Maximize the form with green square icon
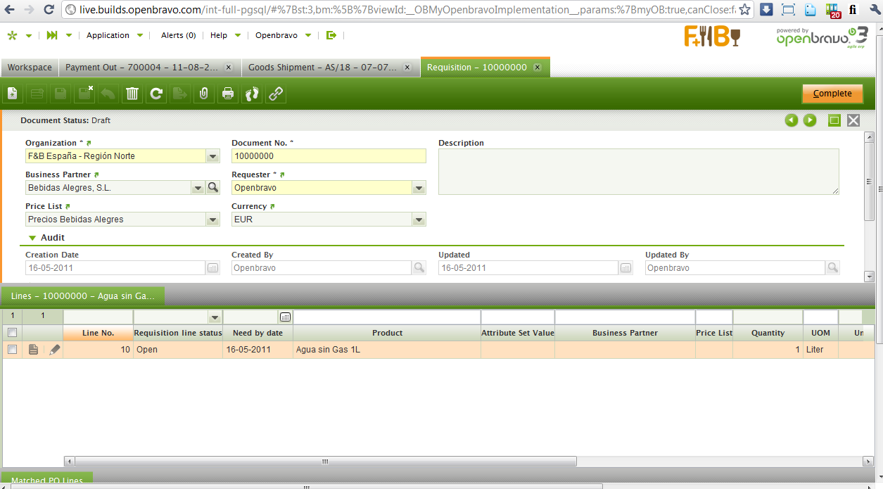This screenshot has width=883, height=489. coord(834,120)
